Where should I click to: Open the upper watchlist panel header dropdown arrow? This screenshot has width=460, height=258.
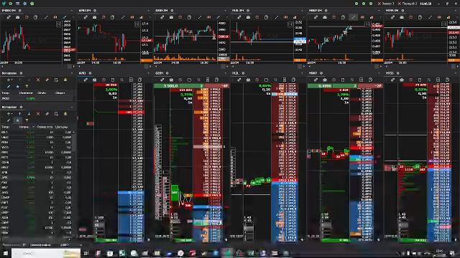72,73
